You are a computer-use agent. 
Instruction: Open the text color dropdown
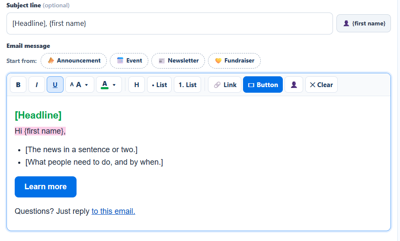(x=109, y=85)
